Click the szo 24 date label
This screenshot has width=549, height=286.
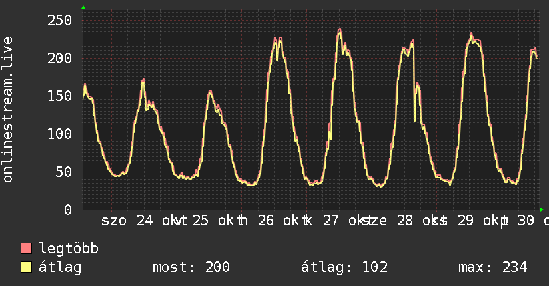click(127, 221)
